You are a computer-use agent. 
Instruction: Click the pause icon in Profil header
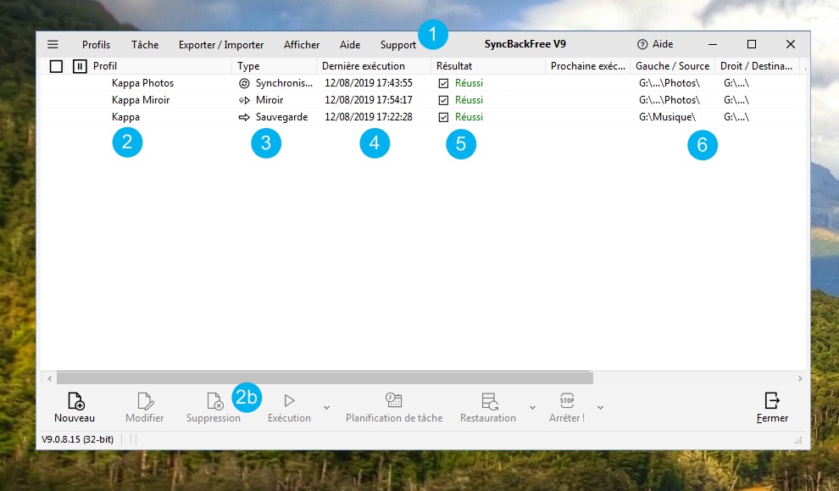(80, 66)
